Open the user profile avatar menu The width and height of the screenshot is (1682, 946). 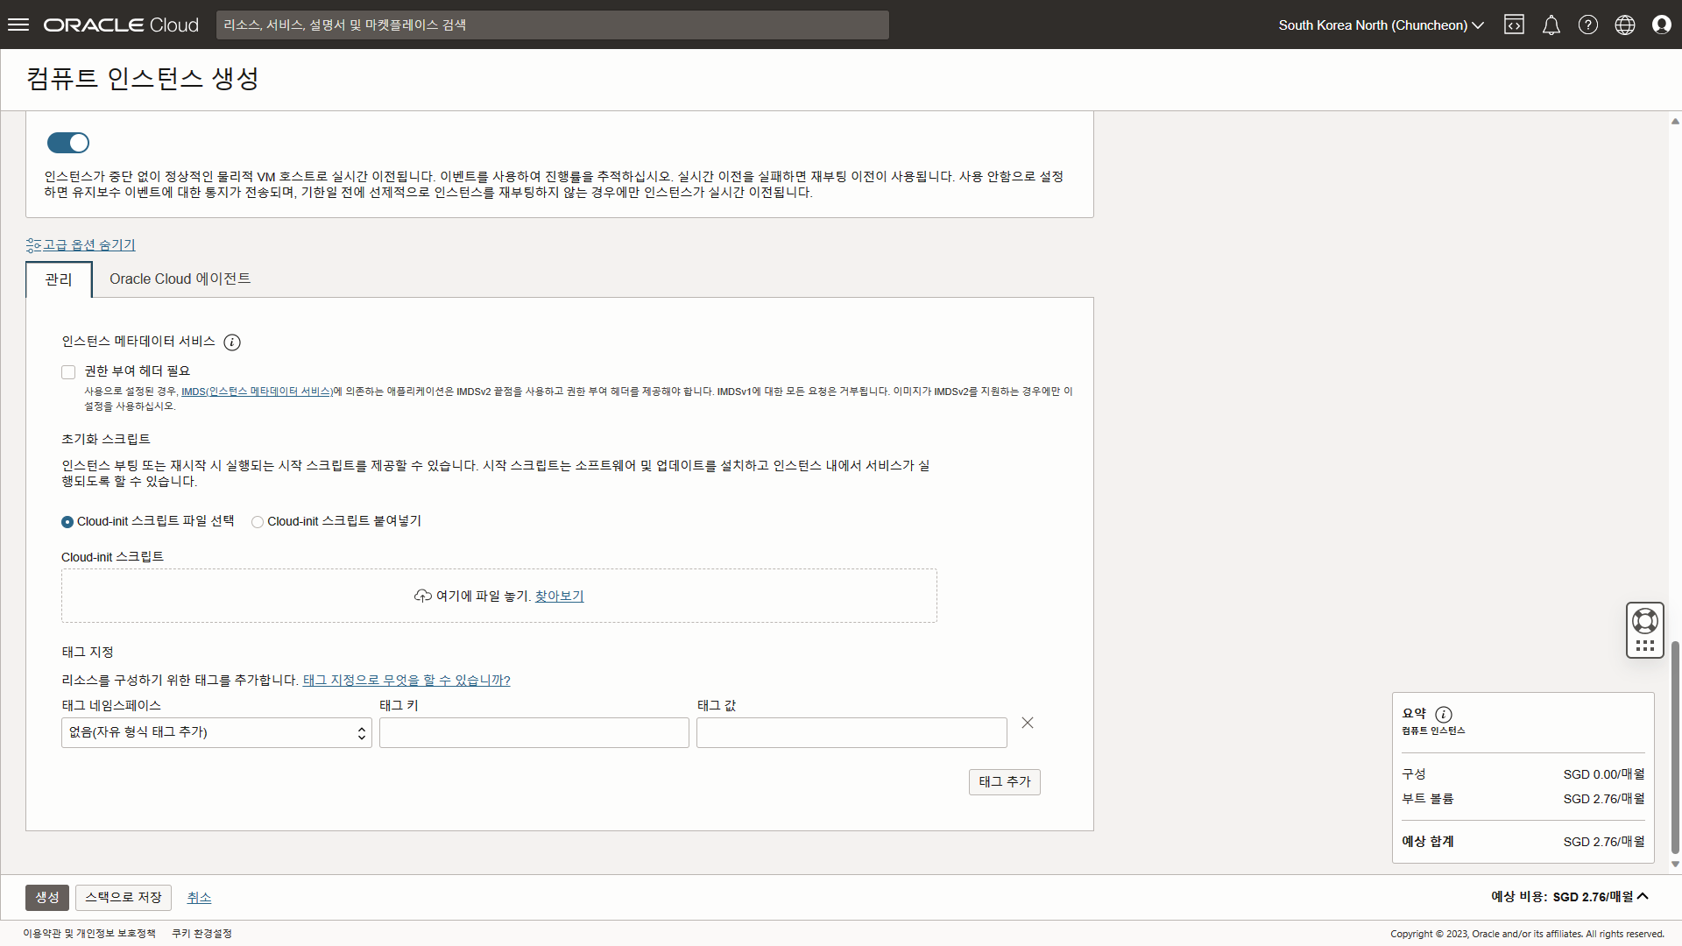tap(1661, 25)
